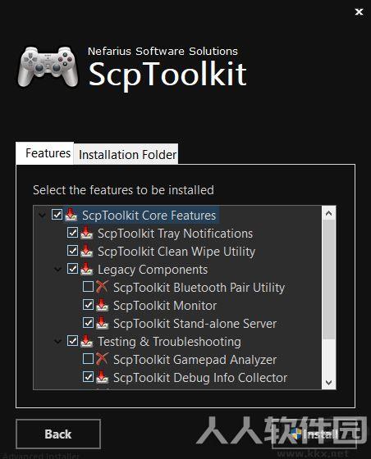Collapse the Testing & Troubleshooting node
Screen dimensions: 371x459
click(x=58, y=341)
